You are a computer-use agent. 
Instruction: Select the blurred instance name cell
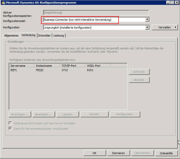40,70
